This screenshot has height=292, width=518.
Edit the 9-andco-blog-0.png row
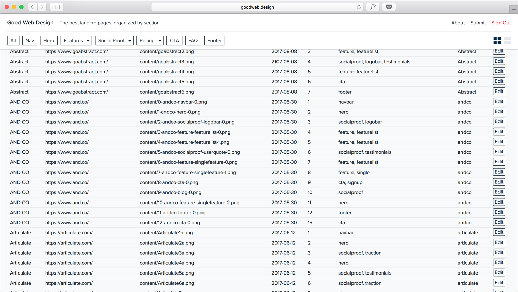499,192
